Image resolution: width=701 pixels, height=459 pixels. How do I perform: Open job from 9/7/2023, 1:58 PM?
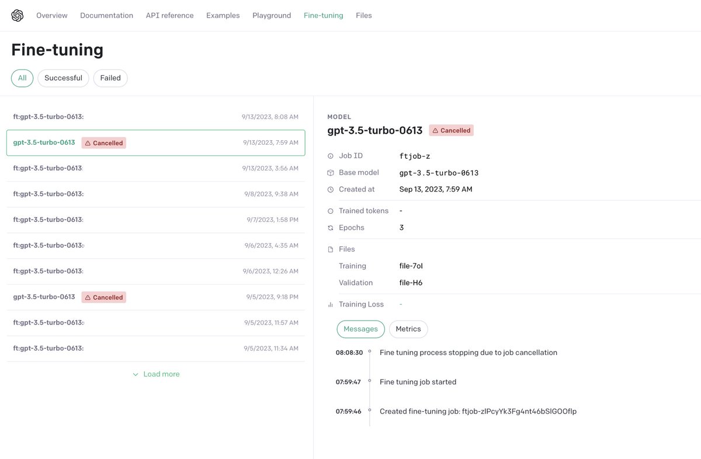tap(156, 220)
